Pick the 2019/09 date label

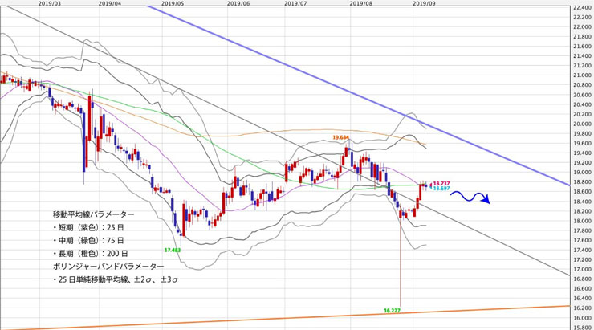pyautogui.click(x=424, y=3)
